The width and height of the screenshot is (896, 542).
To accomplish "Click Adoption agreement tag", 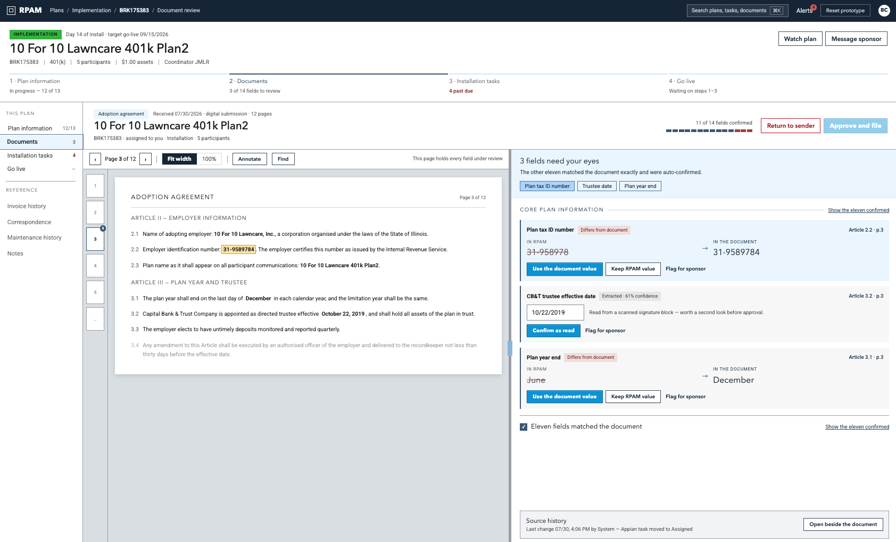I will (121, 114).
